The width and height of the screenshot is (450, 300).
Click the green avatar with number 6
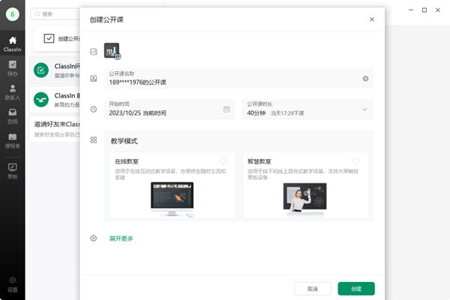click(12, 14)
